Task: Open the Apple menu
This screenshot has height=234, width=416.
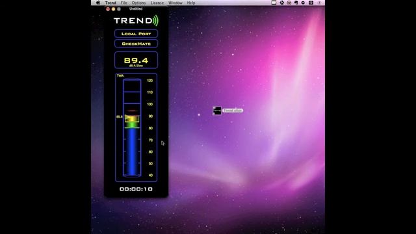Action: 98,3
